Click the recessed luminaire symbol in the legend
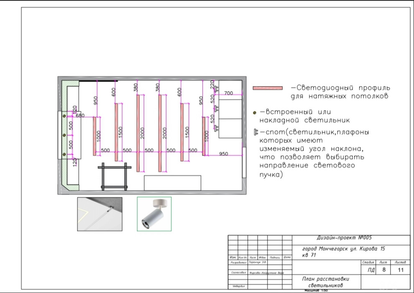This screenshot has width=414, height=293. [x=255, y=112]
